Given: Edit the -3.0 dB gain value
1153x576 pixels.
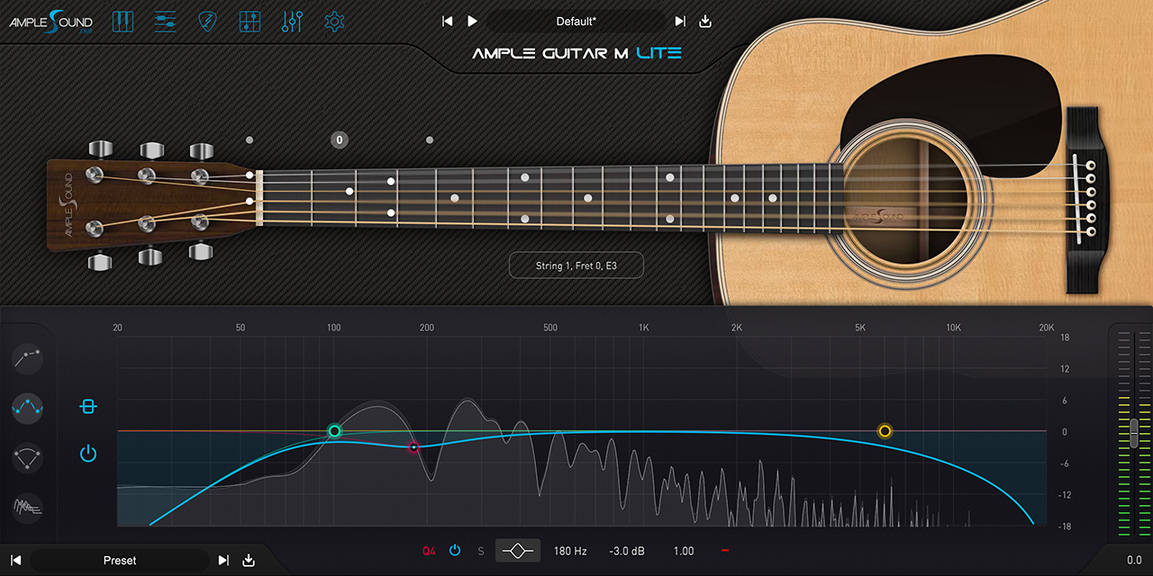Looking at the screenshot, I should pos(625,551).
